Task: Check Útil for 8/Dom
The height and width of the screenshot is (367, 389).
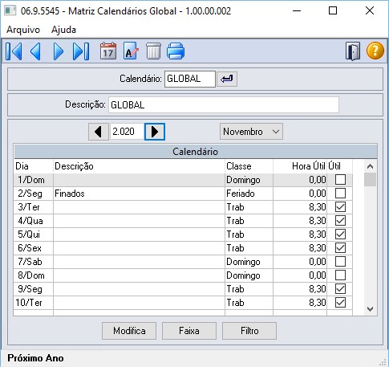Action: pos(340,275)
